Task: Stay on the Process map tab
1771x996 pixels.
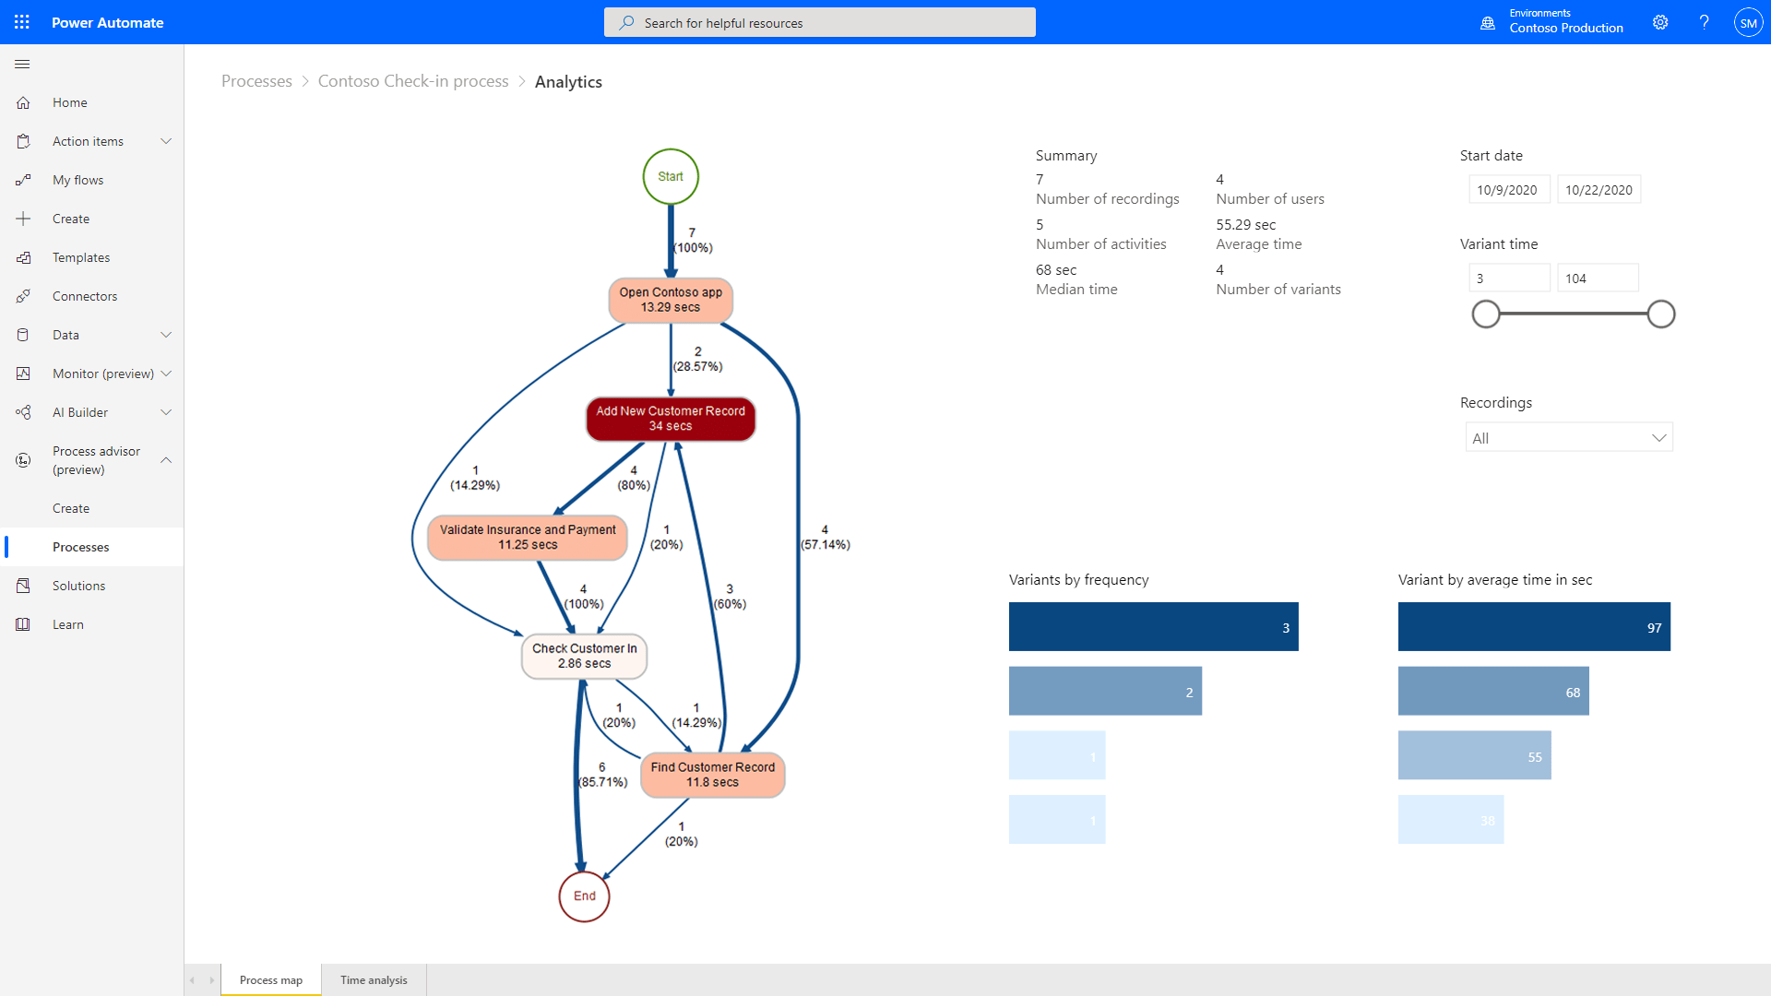Action: pyautogui.click(x=269, y=979)
